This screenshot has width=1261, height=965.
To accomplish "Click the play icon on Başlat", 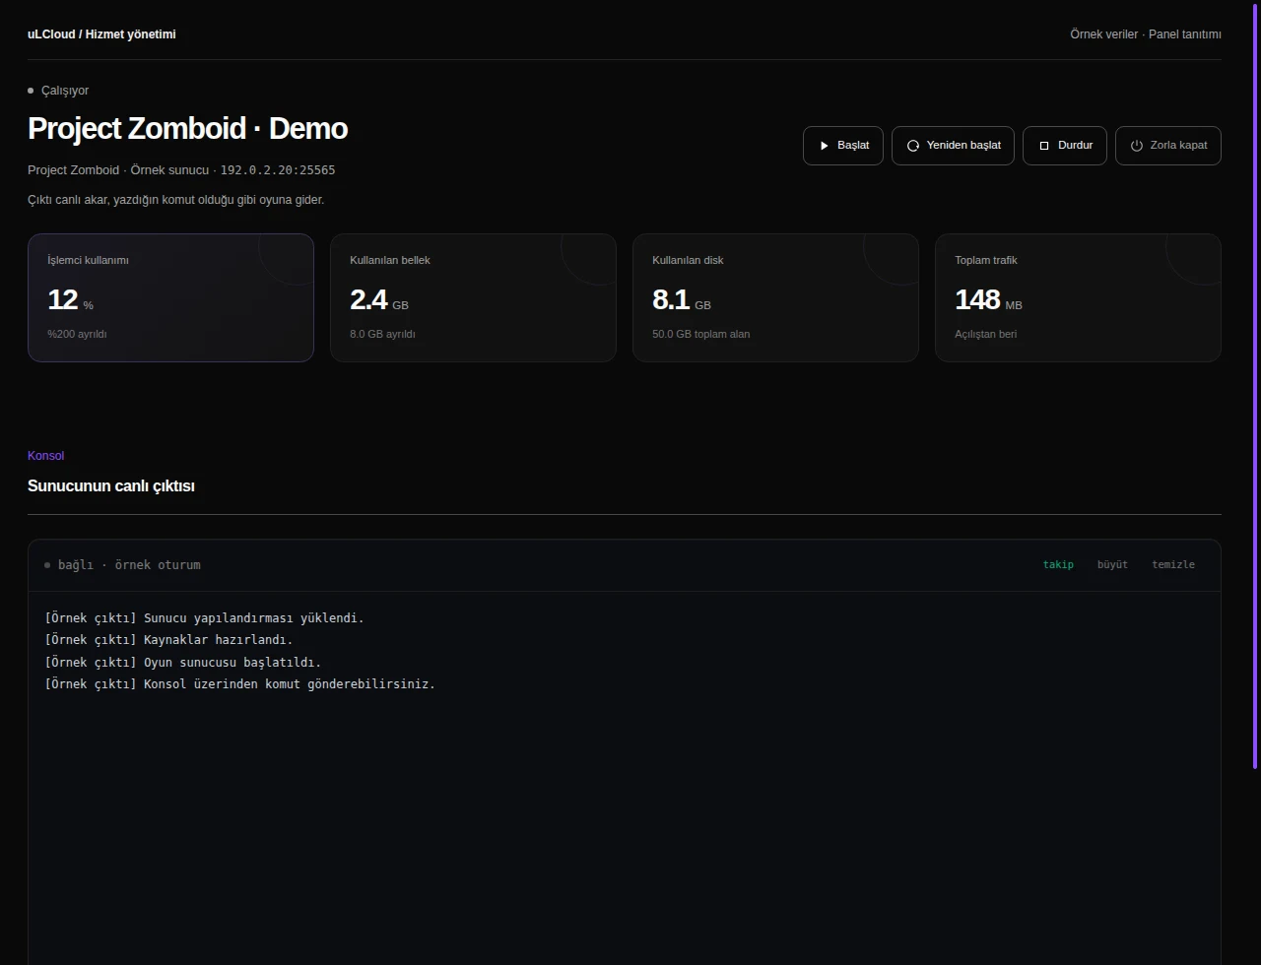I will click(825, 146).
